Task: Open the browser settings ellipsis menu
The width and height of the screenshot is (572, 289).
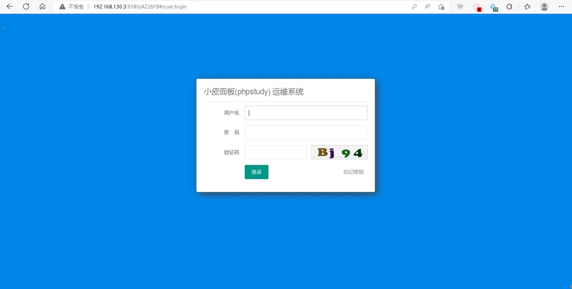Action: point(561,7)
